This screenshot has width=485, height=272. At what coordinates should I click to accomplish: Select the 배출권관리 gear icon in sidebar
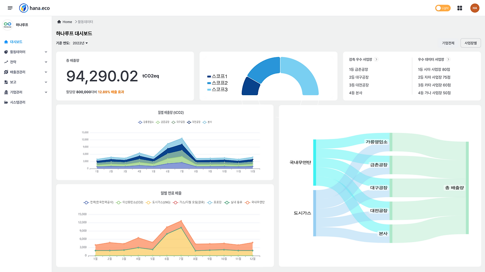pos(5,72)
